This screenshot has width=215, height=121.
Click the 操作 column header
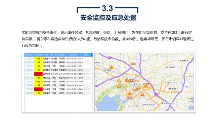86,55
